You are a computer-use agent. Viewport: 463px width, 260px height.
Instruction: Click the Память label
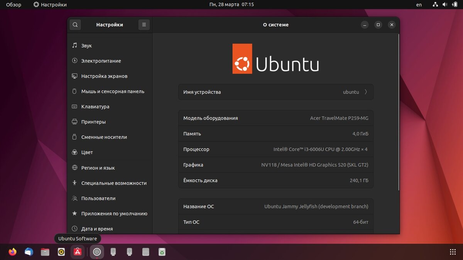(192, 134)
